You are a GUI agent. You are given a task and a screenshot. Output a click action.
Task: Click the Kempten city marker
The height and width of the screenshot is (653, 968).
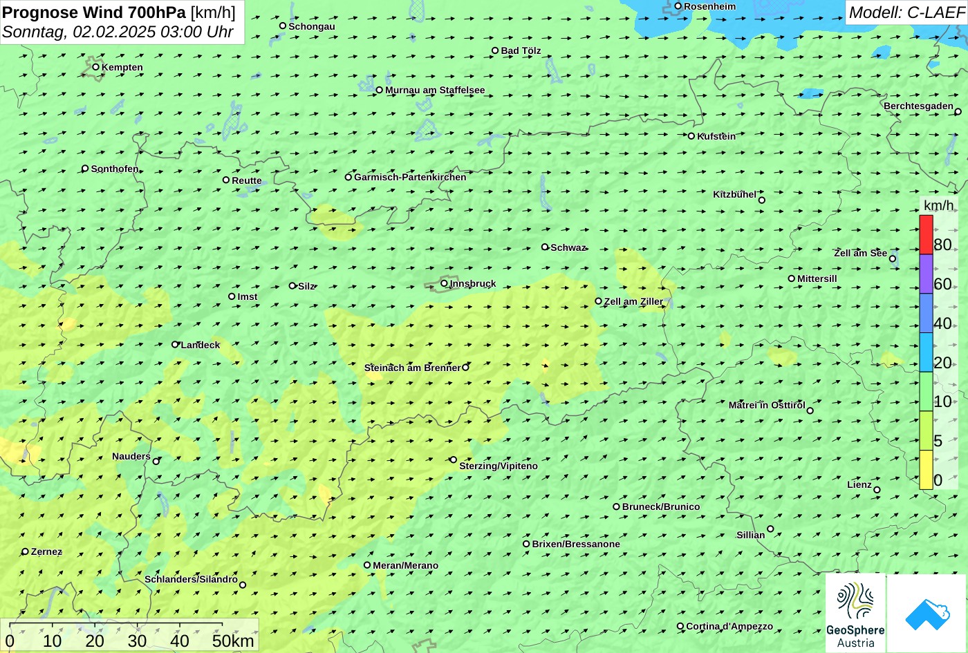click(95, 67)
